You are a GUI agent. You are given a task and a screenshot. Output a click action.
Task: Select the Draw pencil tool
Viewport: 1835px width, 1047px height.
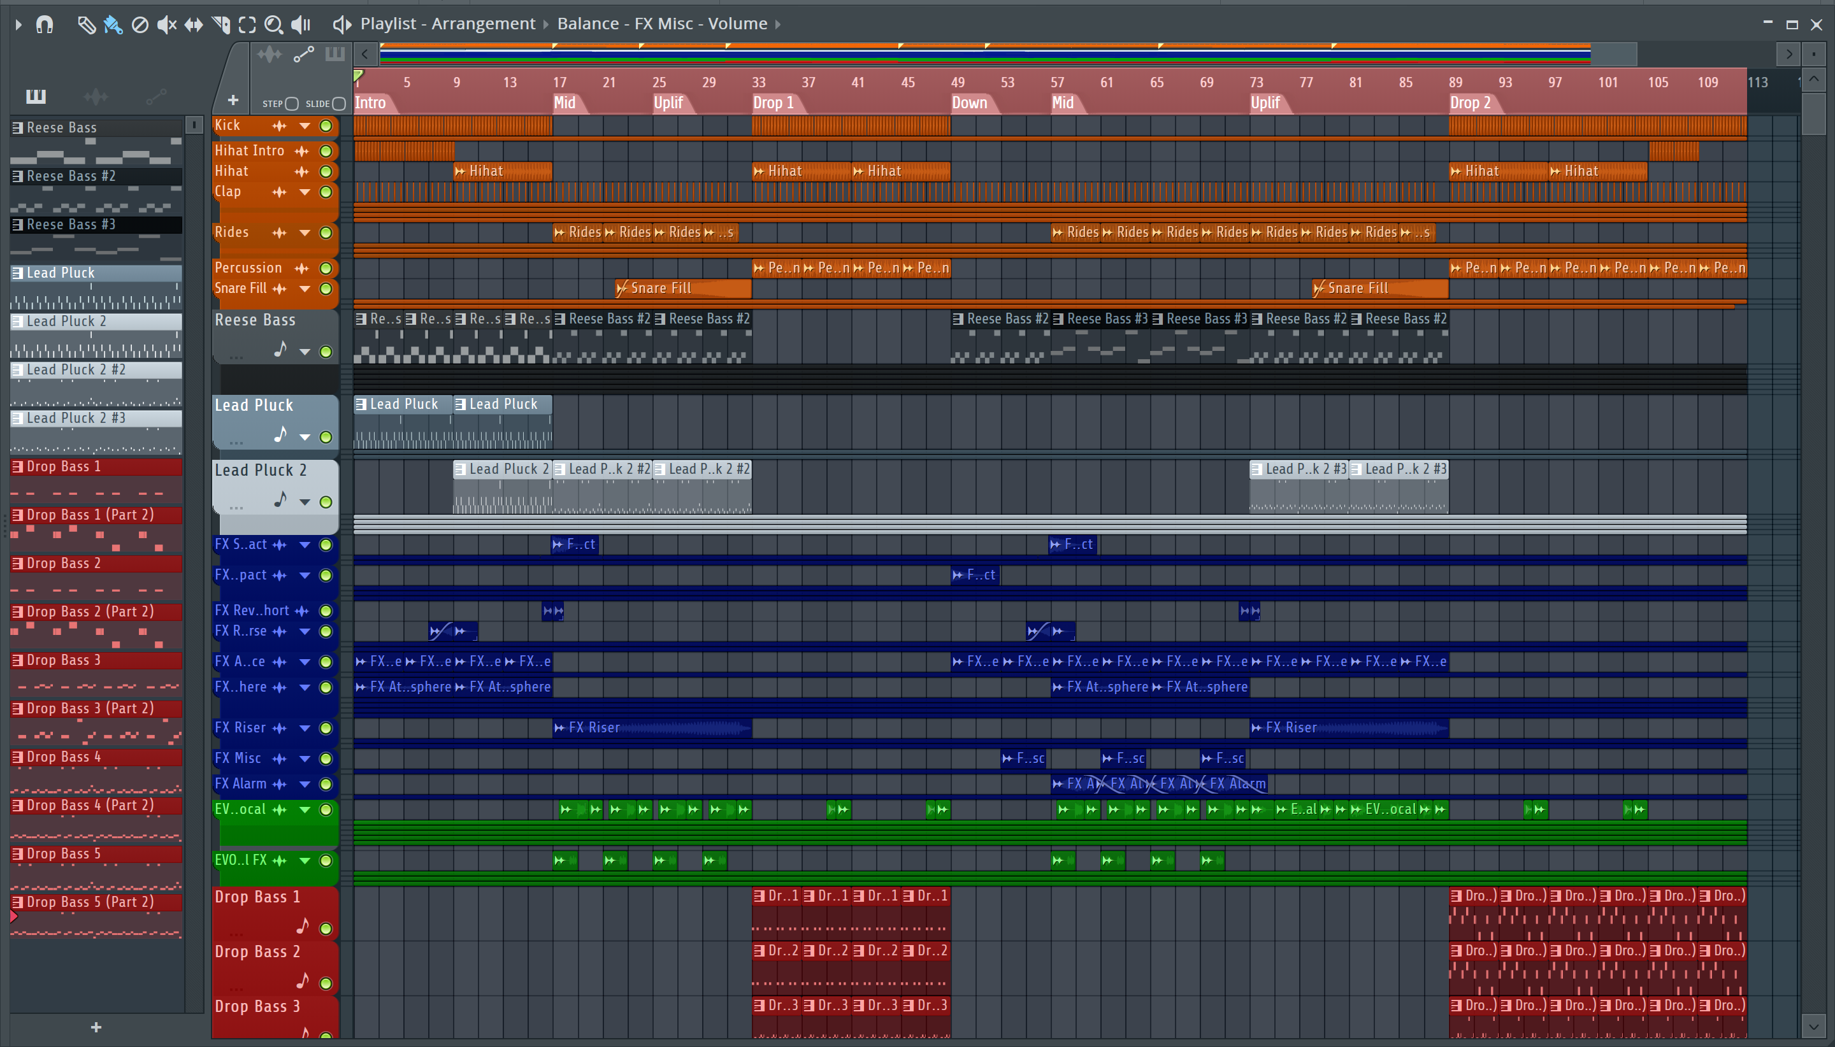(x=86, y=24)
